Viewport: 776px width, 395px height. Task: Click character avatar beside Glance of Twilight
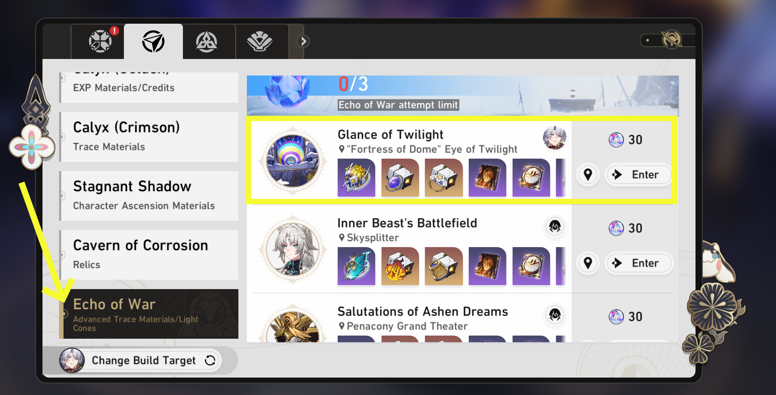[x=555, y=137]
